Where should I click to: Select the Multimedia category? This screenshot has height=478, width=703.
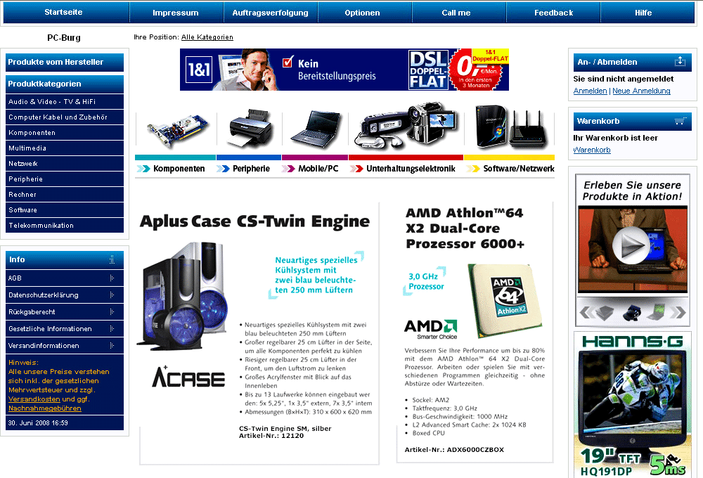point(65,148)
